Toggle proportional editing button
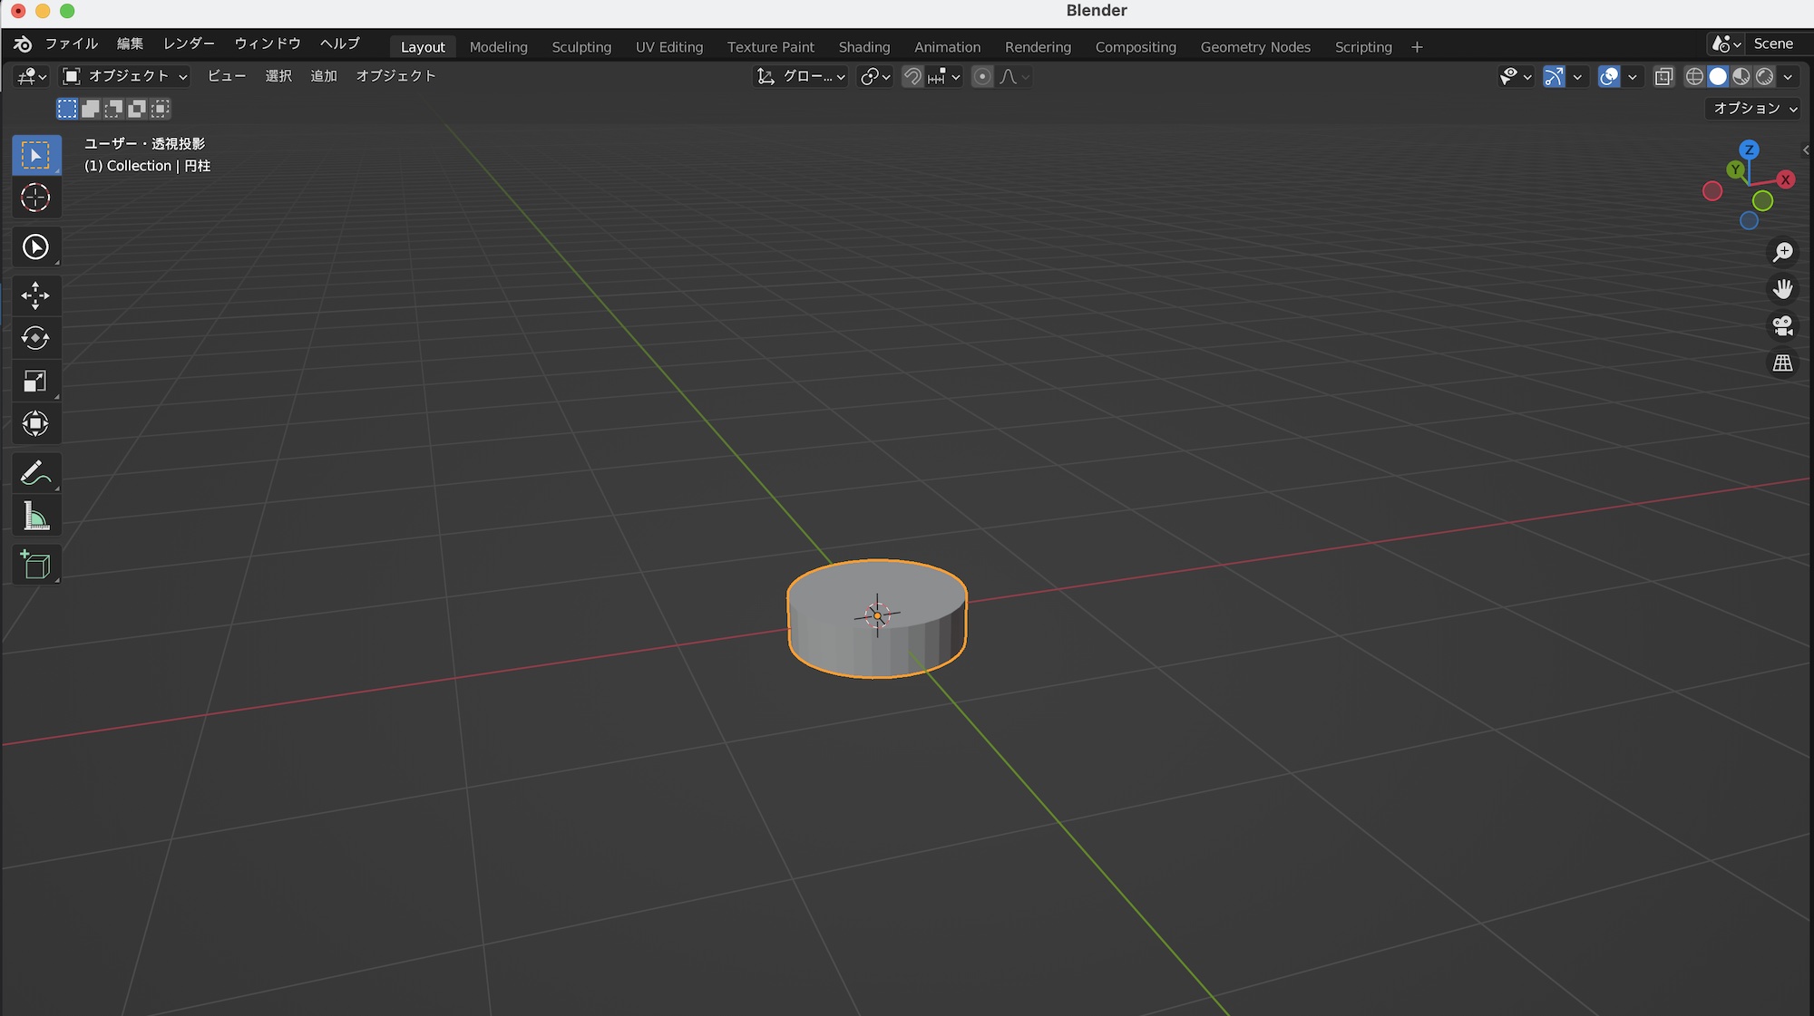The image size is (1814, 1016). [x=981, y=77]
